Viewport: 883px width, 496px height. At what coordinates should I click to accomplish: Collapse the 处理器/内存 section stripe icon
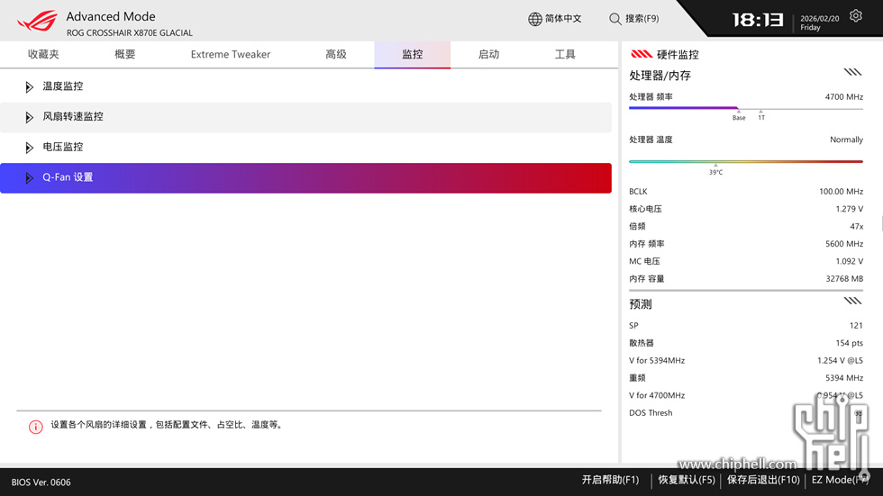coord(852,73)
